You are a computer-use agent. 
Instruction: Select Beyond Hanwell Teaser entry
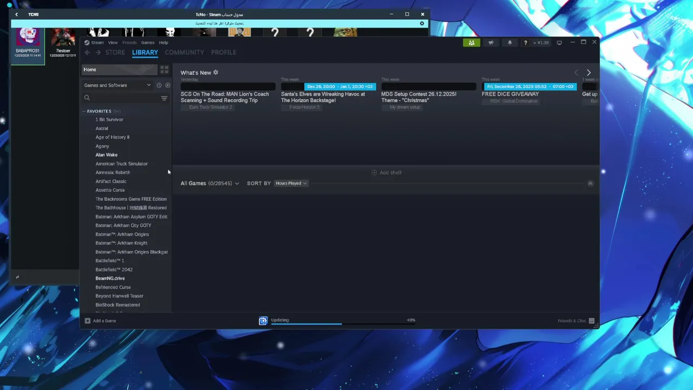pos(120,296)
